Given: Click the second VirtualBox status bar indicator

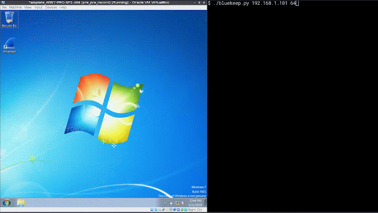Looking at the screenshot, I should pyautogui.click(x=156, y=209).
